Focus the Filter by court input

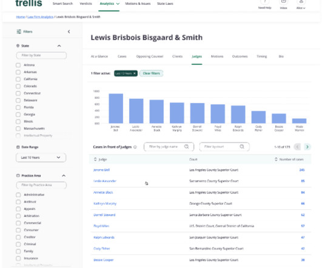coord(224,147)
